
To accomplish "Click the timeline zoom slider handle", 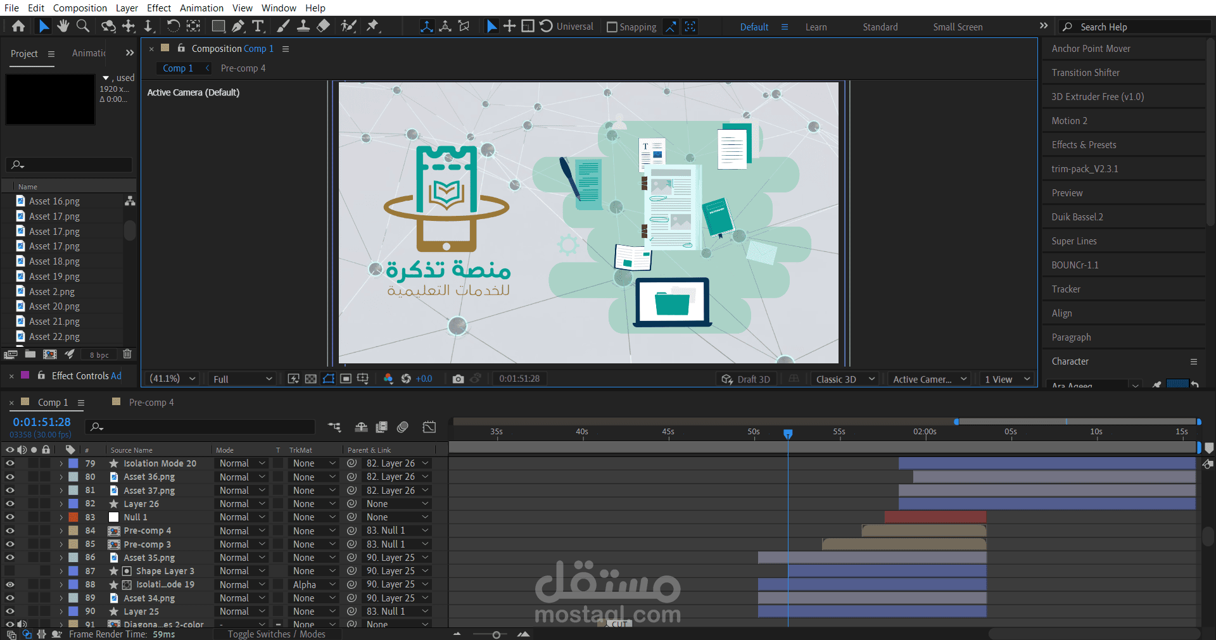I will pos(496,634).
